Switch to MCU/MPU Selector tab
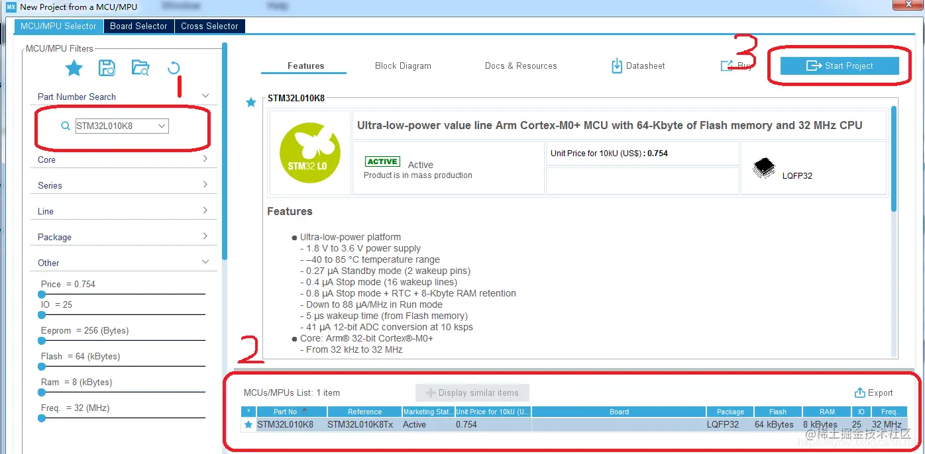This screenshot has height=454, width=925. click(x=58, y=26)
